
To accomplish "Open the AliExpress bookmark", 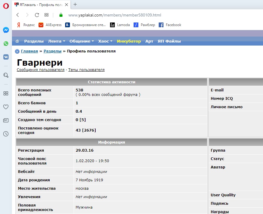I will coord(50,25).
